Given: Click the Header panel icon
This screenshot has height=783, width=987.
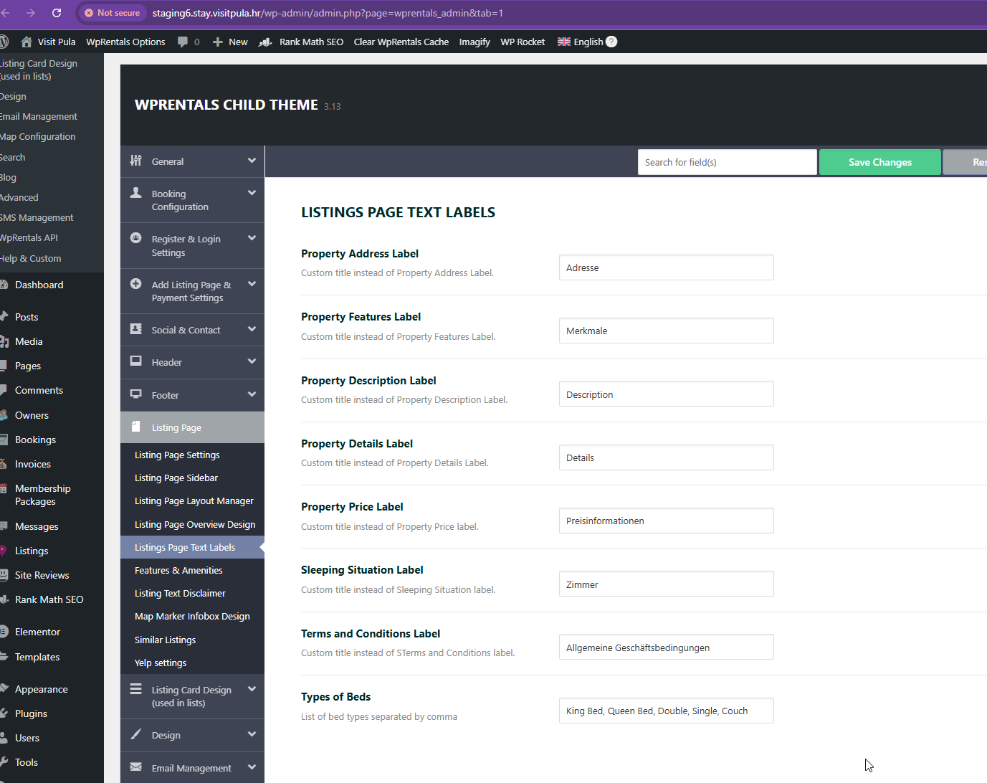Looking at the screenshot, I should [x=135, y=361].
